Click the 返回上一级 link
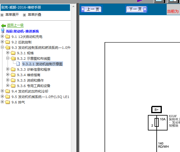Viewport: 180px width, 152px height. (15, 25)
